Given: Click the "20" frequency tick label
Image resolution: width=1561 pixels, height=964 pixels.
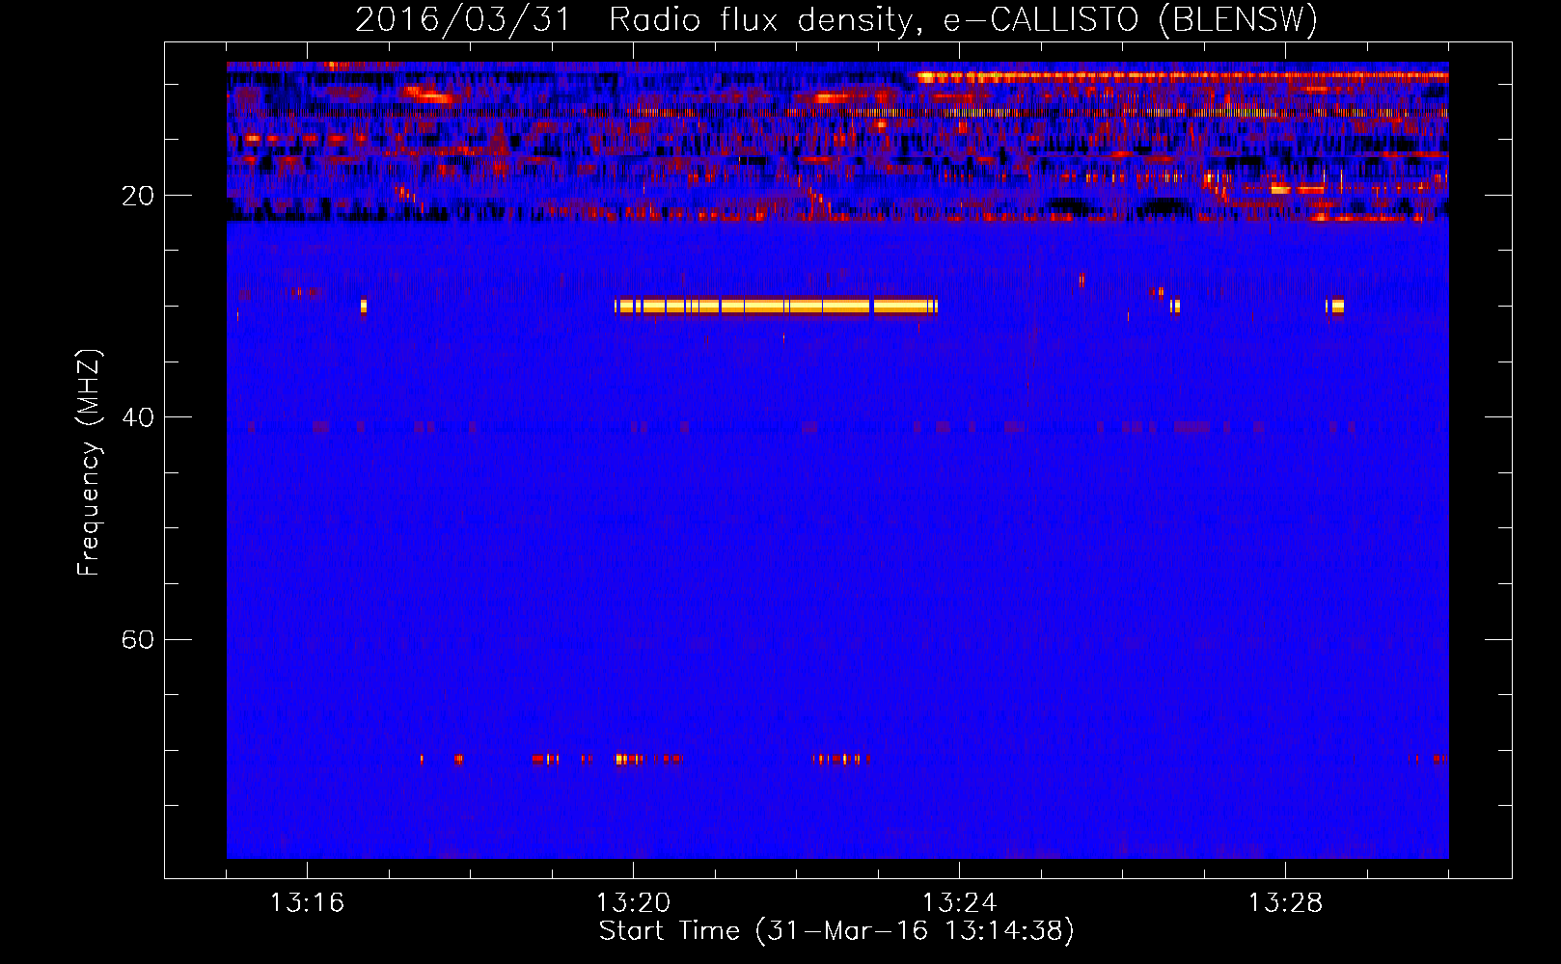Looking at the screenshot, I should tap(138, 197).
